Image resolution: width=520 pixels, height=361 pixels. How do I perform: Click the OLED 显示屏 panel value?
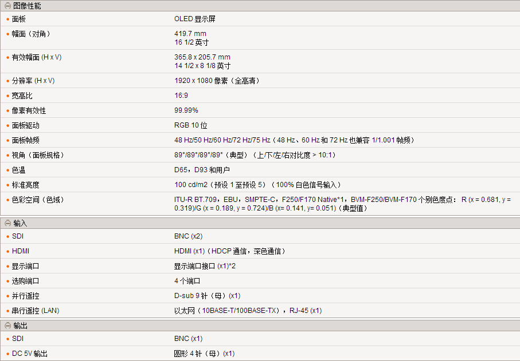tap(195, 19)
